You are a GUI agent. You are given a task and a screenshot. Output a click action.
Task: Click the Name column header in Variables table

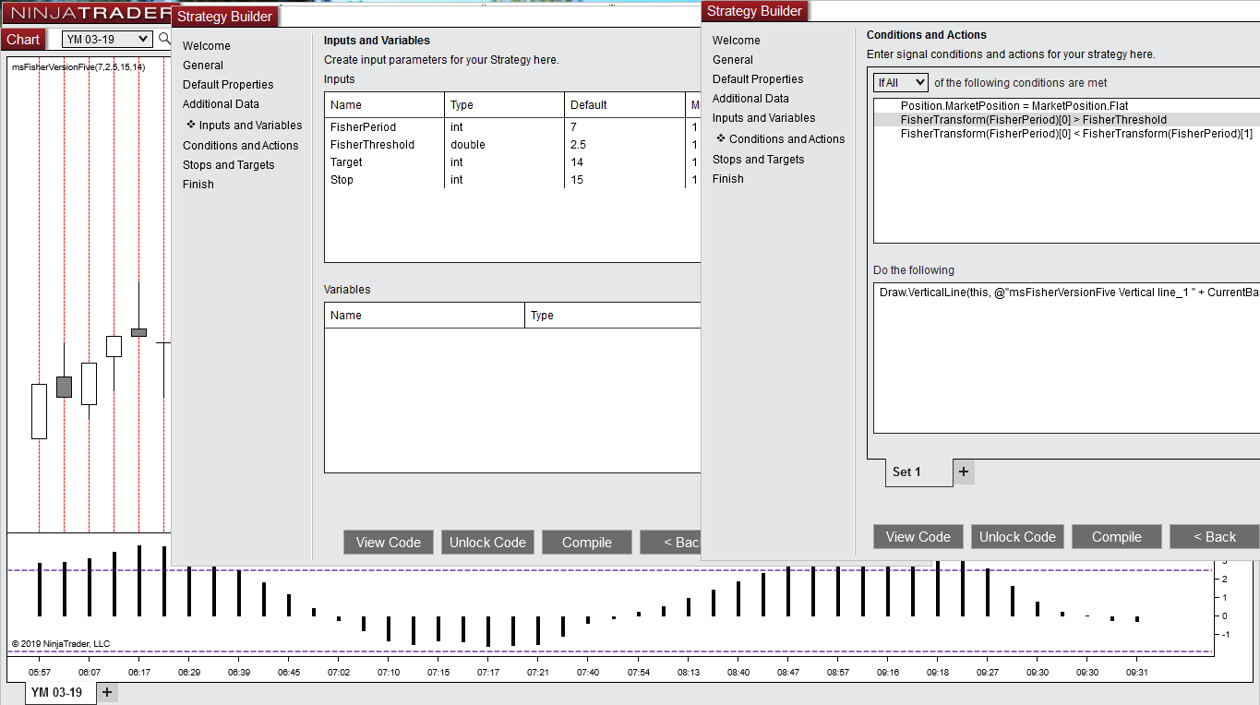[425, 316]
